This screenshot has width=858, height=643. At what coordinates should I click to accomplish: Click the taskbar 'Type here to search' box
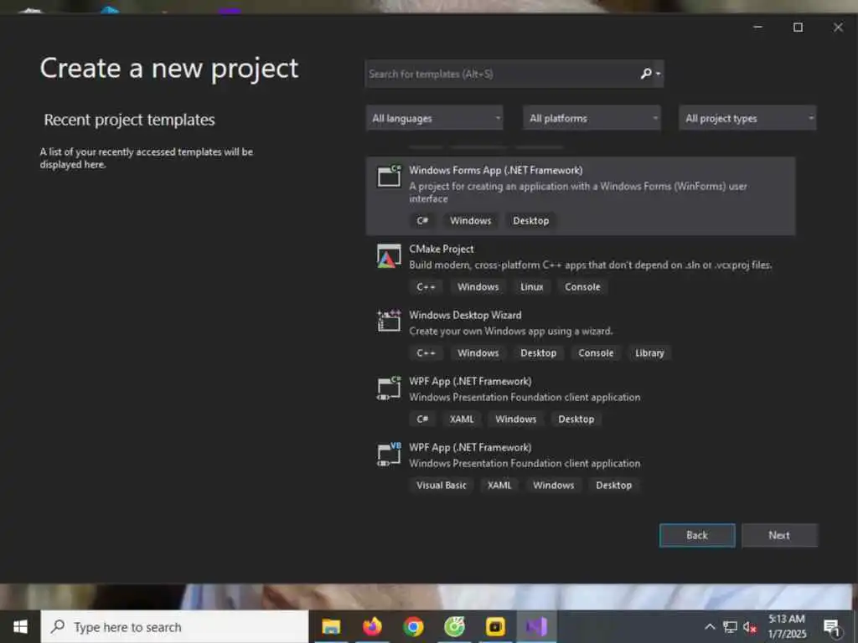tap(174, 626)
